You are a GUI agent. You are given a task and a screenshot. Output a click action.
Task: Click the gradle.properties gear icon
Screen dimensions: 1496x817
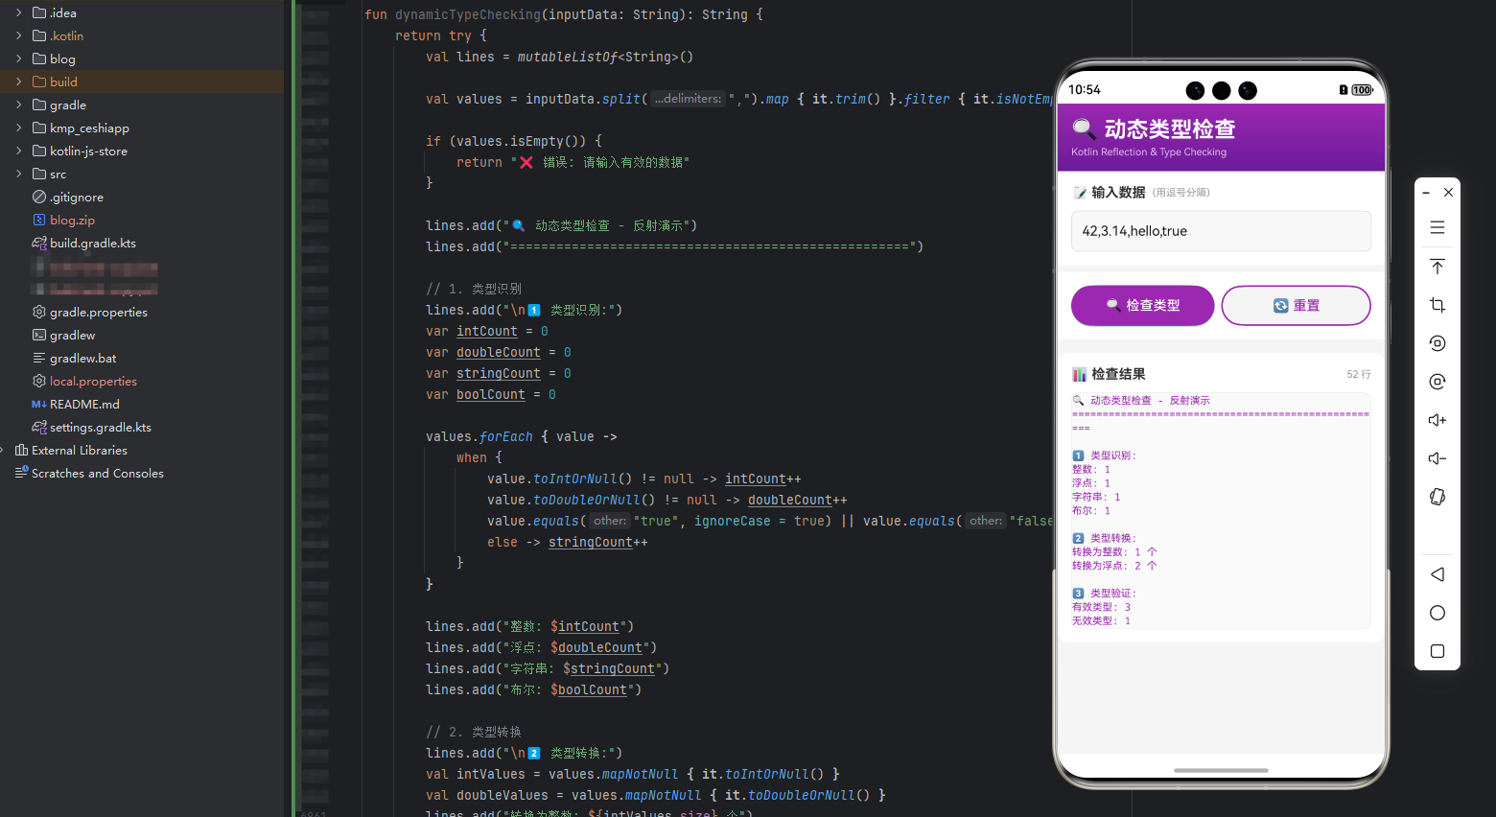(39, 312)
